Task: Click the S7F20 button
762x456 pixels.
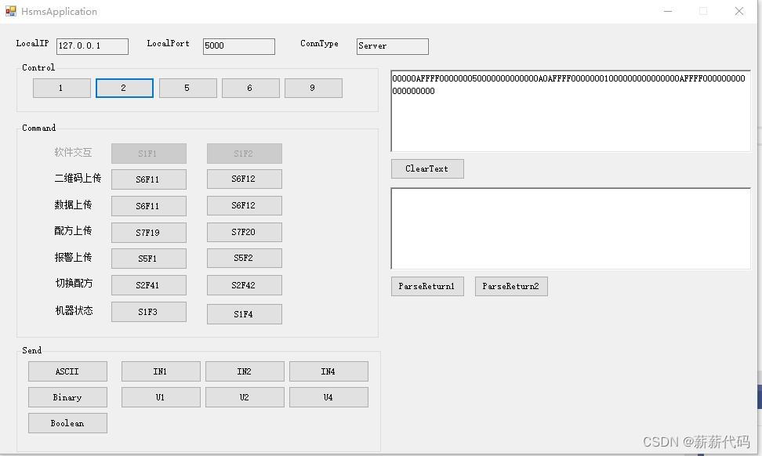Action: [x=245, y=232]
